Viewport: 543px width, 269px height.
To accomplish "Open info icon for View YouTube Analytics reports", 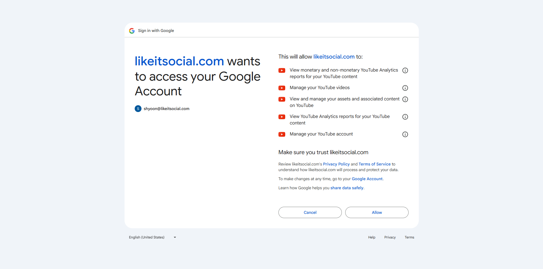I will pos(405,117).
